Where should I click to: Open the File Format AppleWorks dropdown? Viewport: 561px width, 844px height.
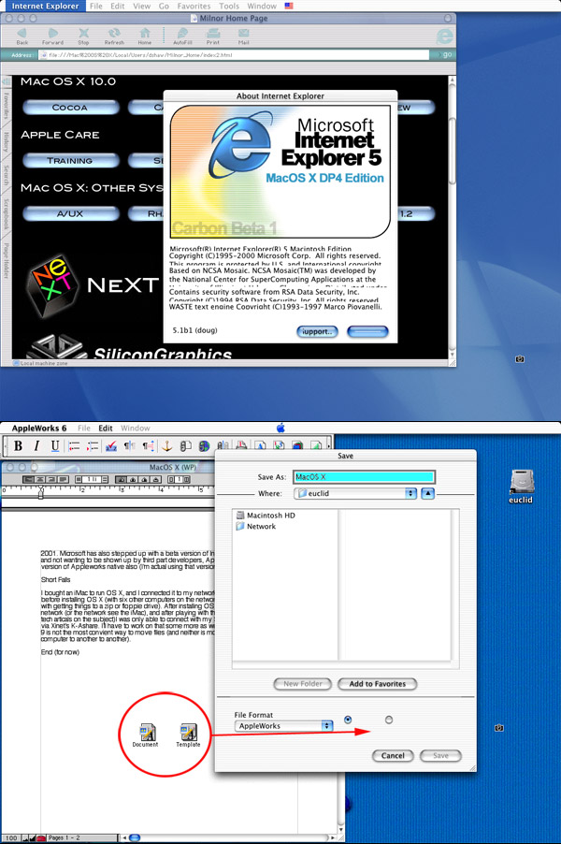[283, 725]
